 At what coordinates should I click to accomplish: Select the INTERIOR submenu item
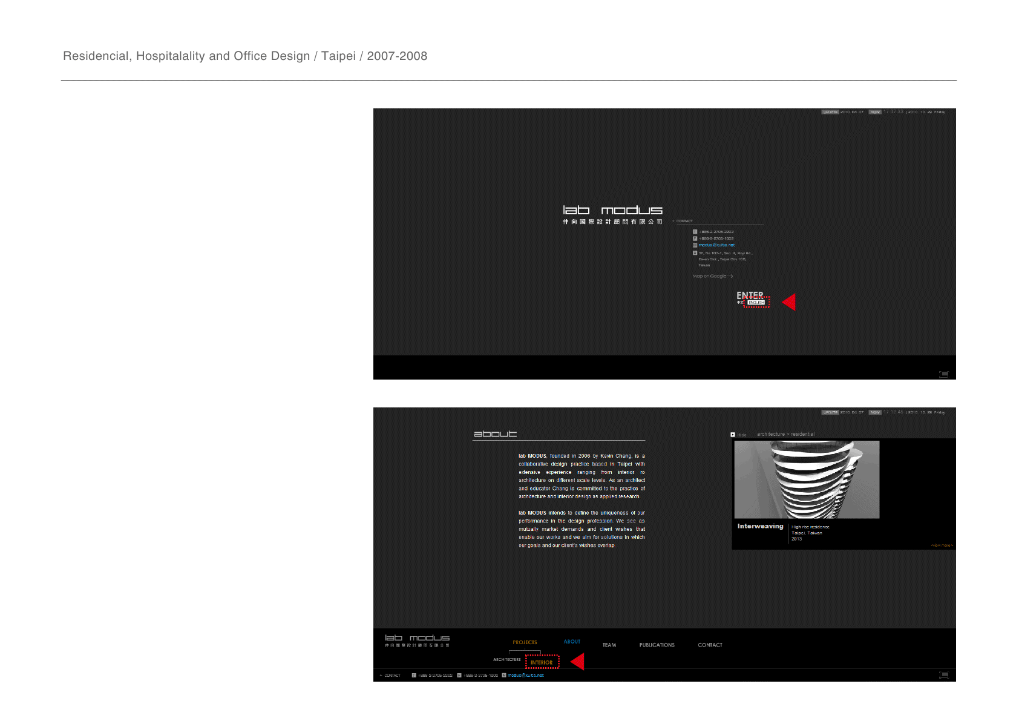542,662
